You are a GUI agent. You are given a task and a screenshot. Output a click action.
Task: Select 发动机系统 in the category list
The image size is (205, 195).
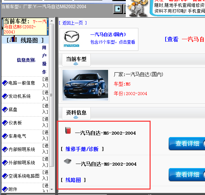point(19,96)
